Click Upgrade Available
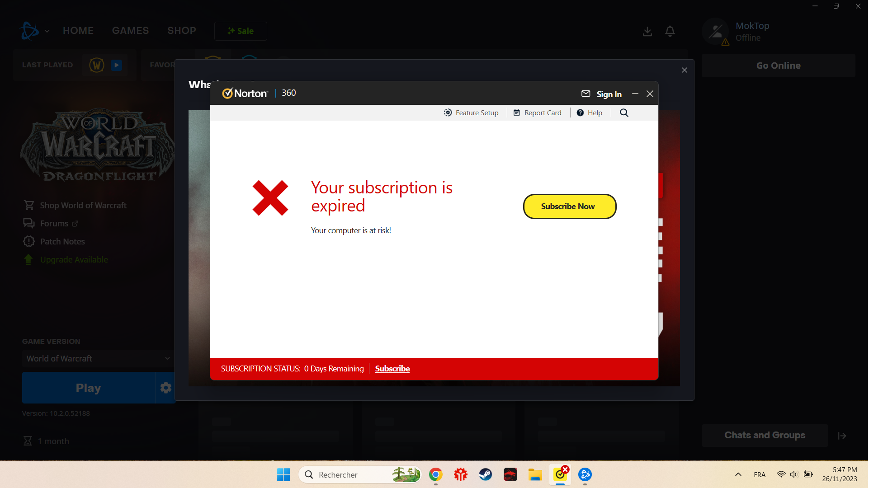Image resolution: width=869 pixels, height=488 pixels. 66,260
